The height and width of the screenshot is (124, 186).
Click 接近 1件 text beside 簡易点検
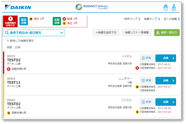tap(39, 19)
